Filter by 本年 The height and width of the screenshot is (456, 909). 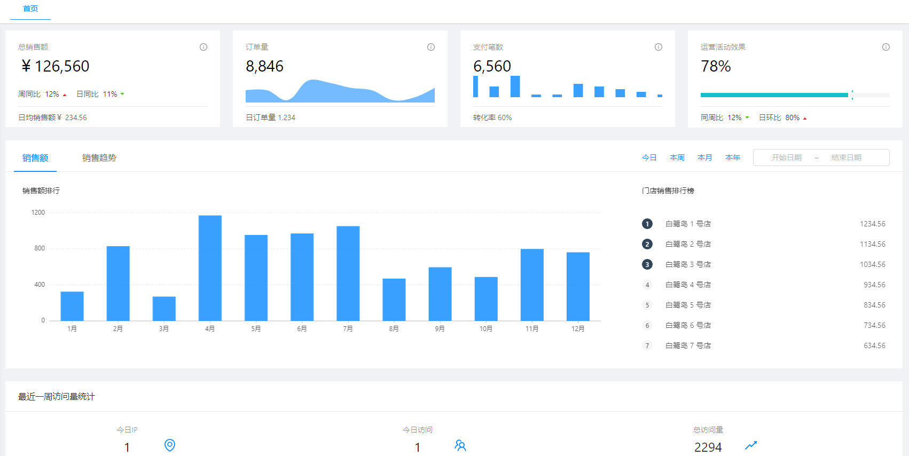(733, 158)
